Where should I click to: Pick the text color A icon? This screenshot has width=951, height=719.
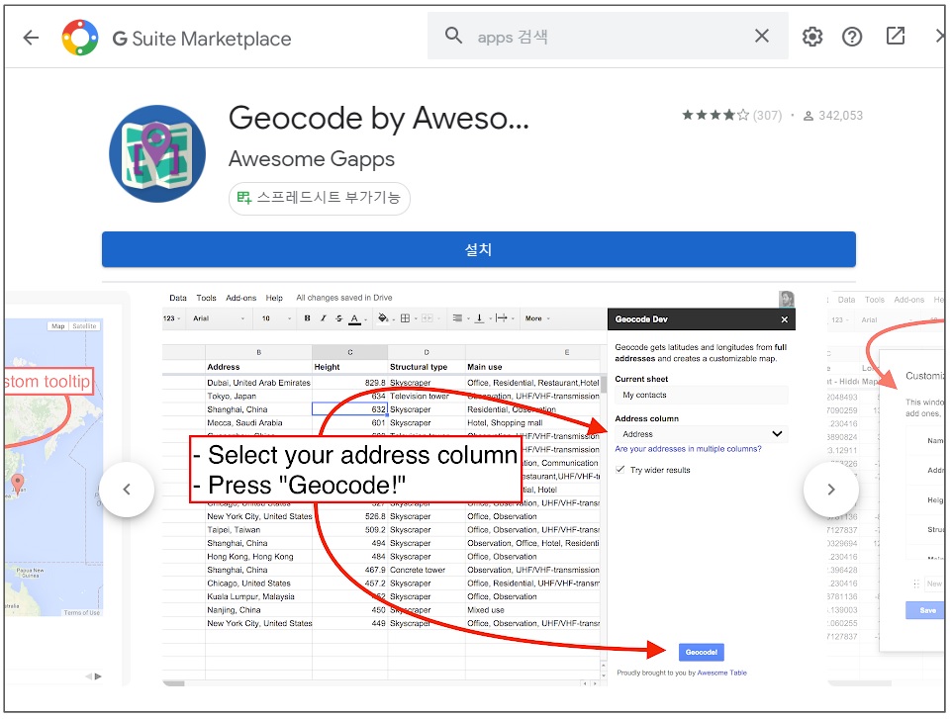pos(355,318)
